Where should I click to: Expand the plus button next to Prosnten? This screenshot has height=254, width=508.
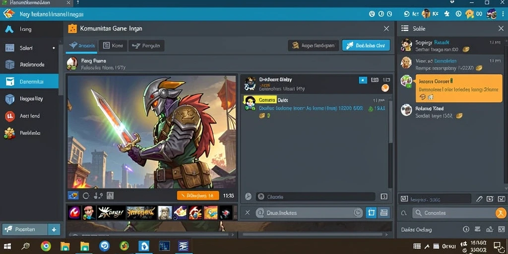[54, 229]
